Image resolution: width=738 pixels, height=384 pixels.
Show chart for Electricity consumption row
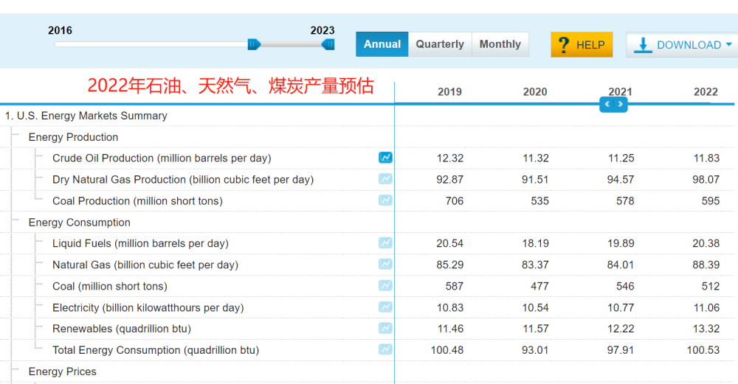coord(385,307)
